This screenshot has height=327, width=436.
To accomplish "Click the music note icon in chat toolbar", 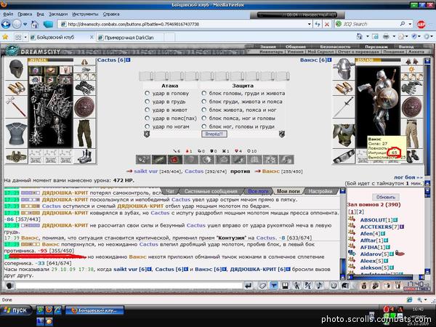I will pos(320,286).
